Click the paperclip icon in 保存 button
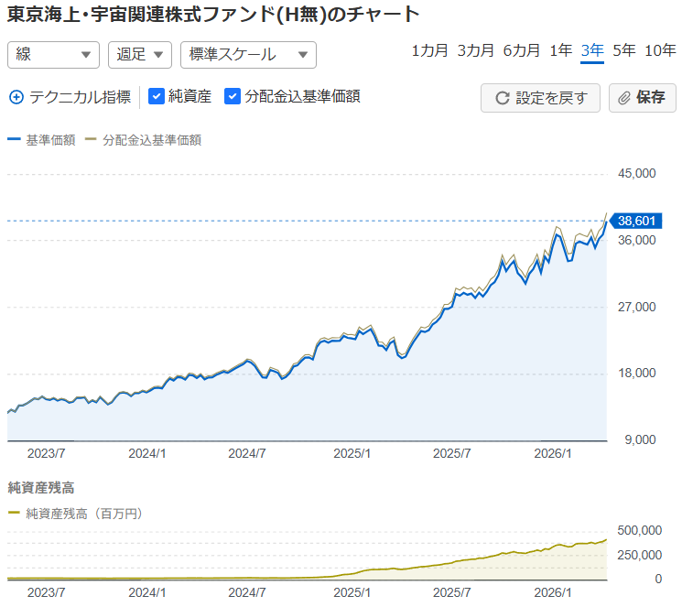The image size is (682, 607). [624, 98]
